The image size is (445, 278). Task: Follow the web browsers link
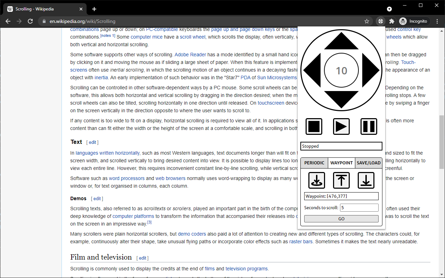[x=170, y=178]
